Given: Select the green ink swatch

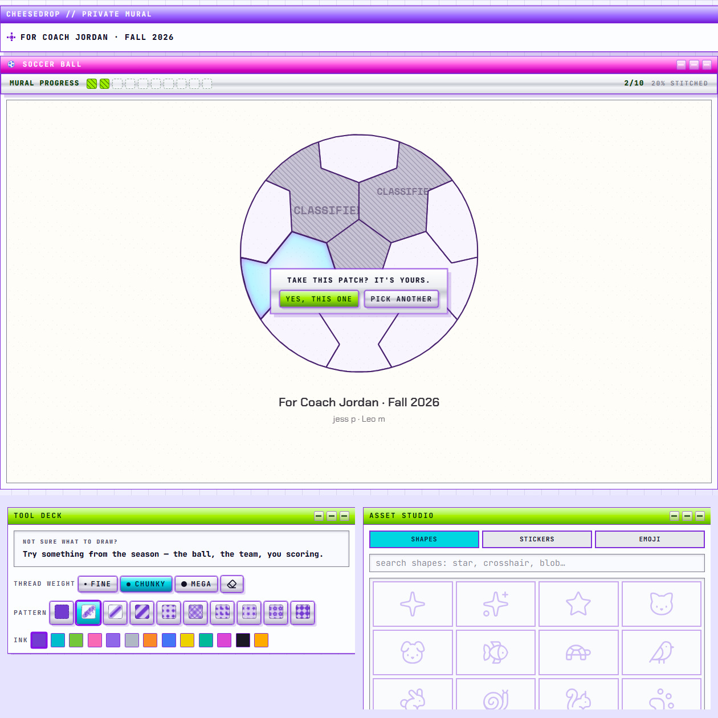Looking at the screenshot, I should pos(76,640).
